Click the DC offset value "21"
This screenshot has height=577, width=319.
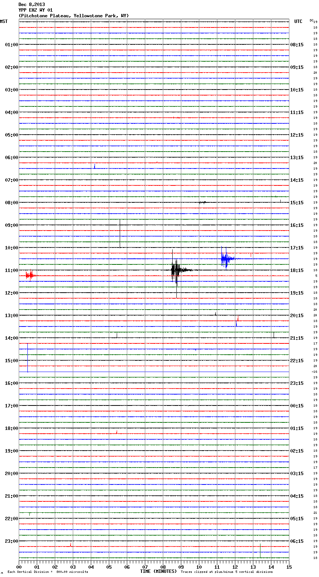315,513
